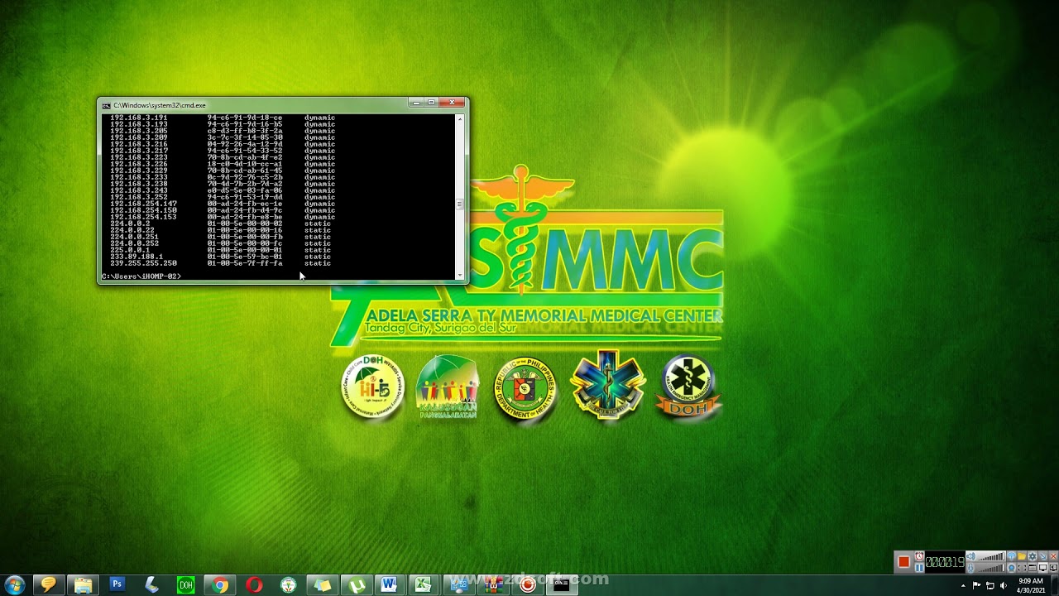Image resolution: width=1059 pixels, height=596 pixels.
Task: Open the tray icon right of the flag
Action: 990,585
